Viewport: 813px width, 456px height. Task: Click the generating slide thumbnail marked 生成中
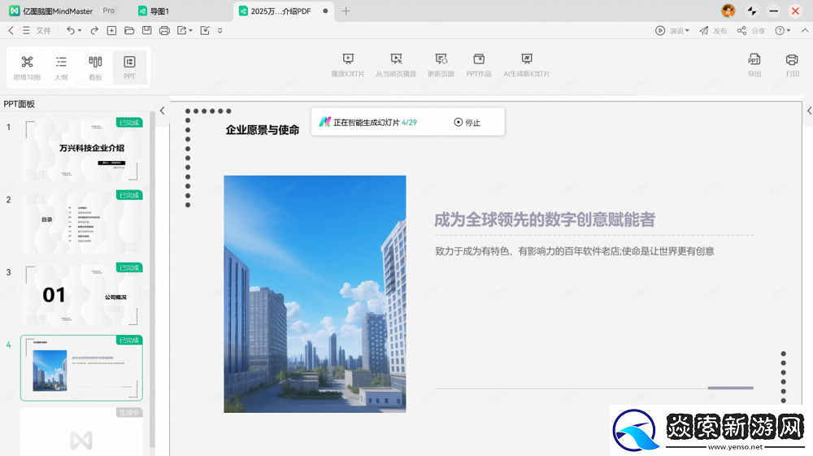tap(81, 432)
